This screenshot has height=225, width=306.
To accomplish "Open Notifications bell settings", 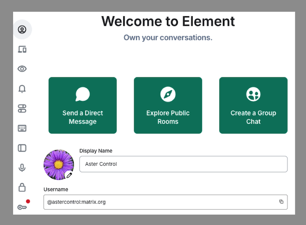I will coord(22,89).
